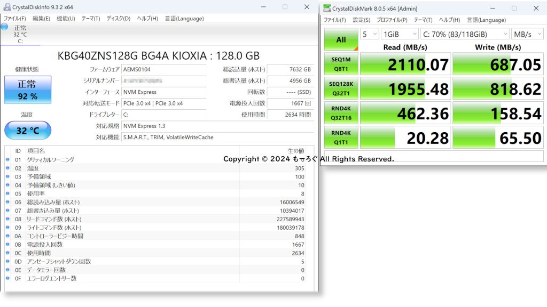
Task: Open テーマ(T) menu in CrystalDiskMark
Action: [x=423, y=20]
